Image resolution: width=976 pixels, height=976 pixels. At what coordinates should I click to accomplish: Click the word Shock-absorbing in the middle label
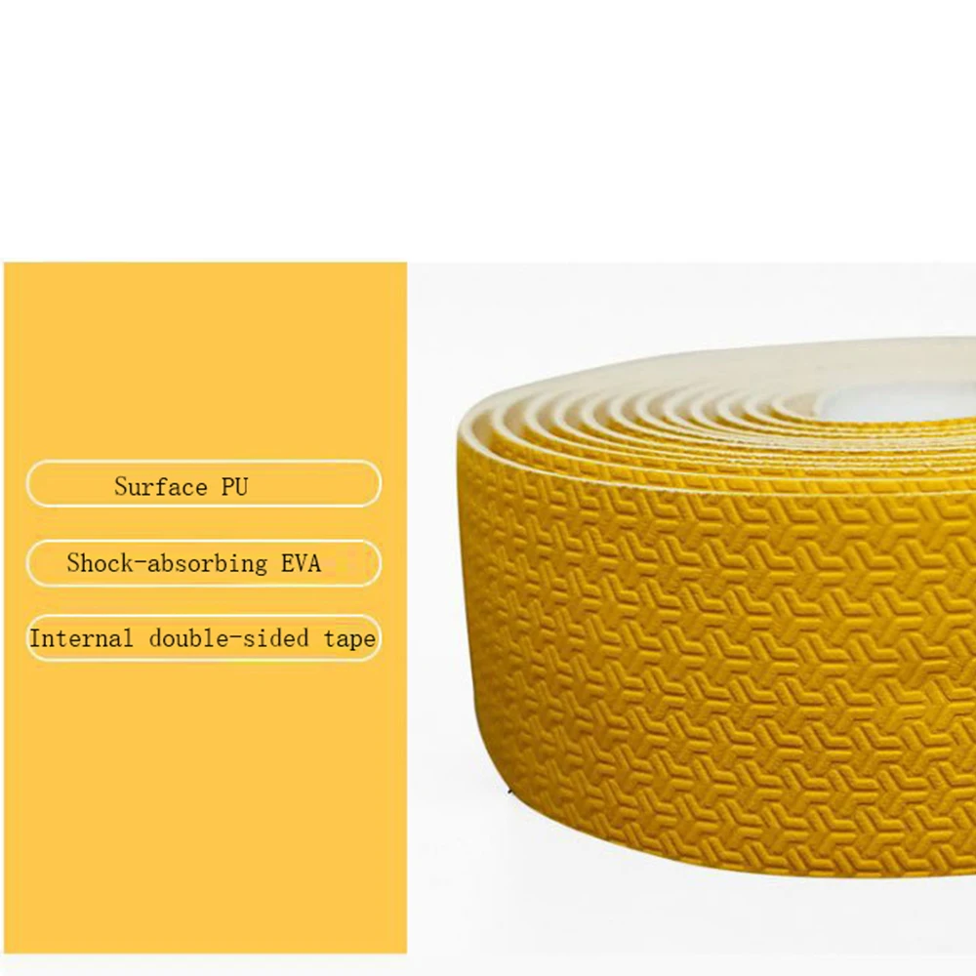pyautogui.click(x=168, y=563)
